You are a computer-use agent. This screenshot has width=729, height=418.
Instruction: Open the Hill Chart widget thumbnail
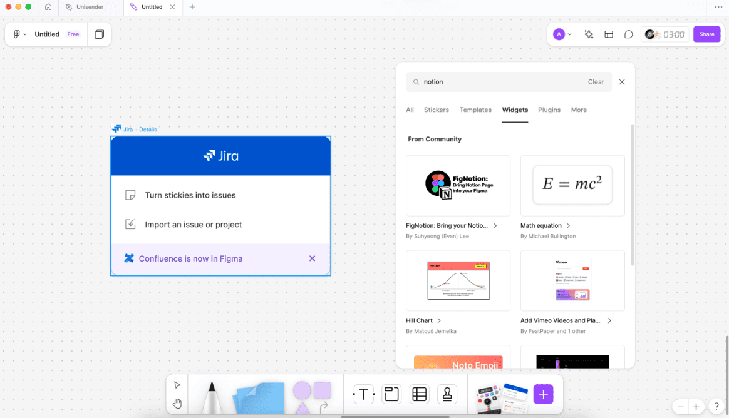(458, 280)
